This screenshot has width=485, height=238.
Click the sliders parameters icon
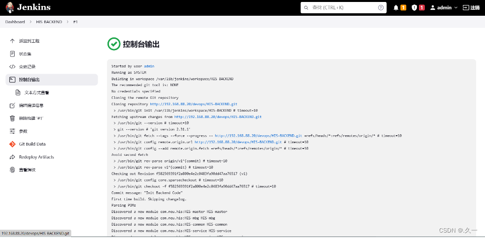click(x=12, y=131)
